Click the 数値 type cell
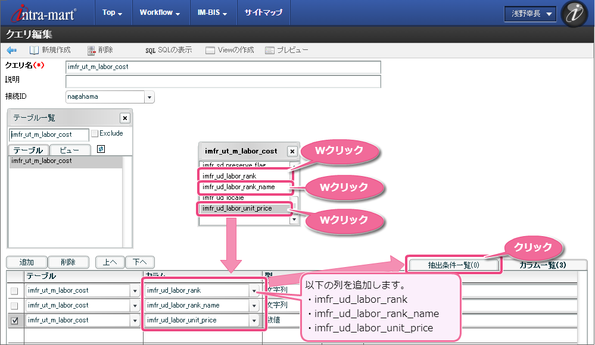595x345 pixels. (273, 320)
